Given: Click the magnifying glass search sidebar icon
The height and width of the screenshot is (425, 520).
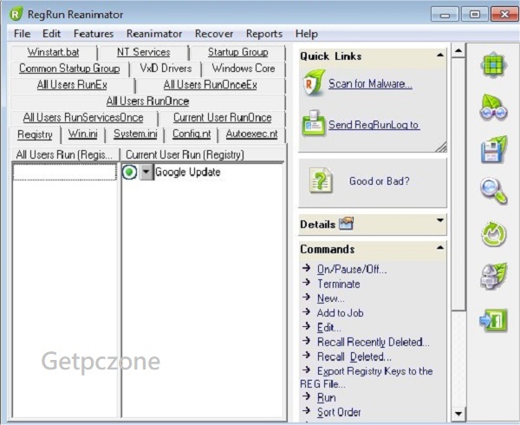Looking at the screenshot, I should [x=494, y=191].
